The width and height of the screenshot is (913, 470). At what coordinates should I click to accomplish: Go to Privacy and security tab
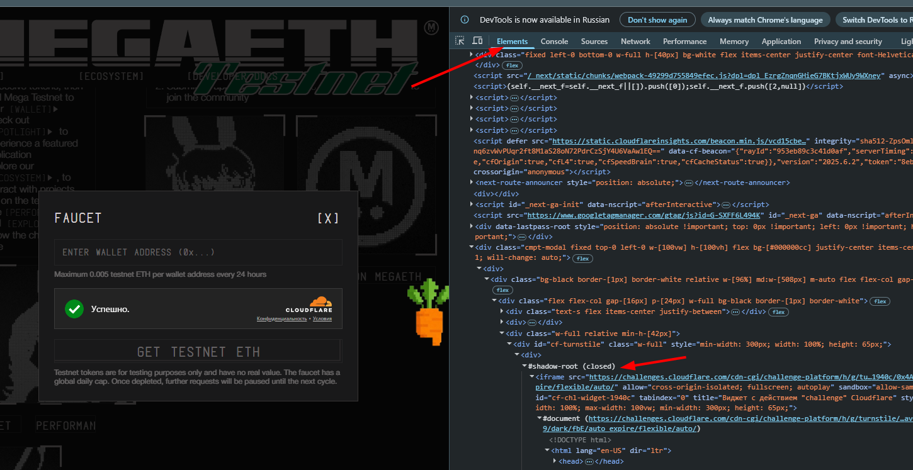click(x=848, y=41)
